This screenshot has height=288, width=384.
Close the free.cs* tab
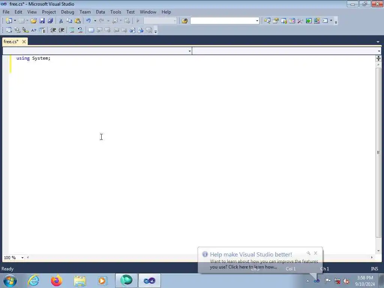24,42
